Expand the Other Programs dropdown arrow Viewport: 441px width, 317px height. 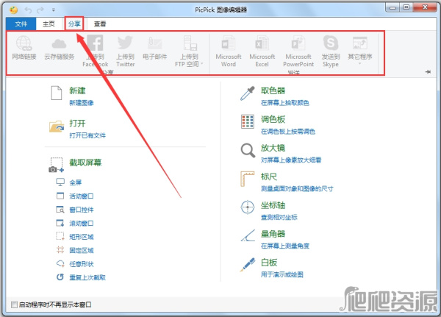tap(359, 63)
